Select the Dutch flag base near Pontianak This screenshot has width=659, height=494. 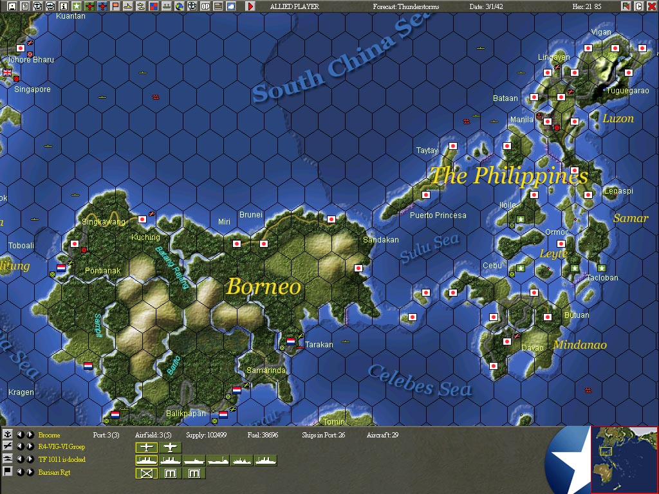click(61, 268)
